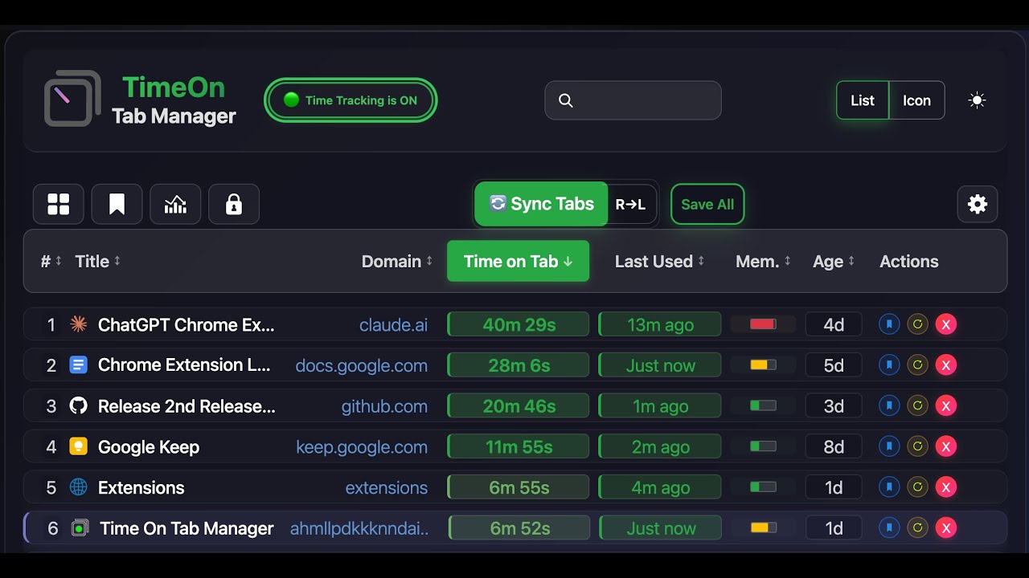Close the Extensions tab

[946, 486]
